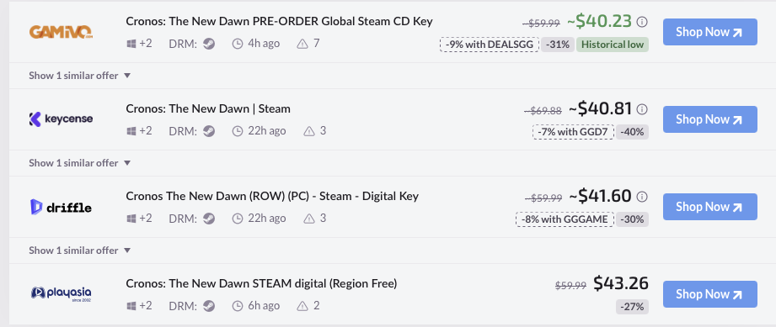Screen dimensions: 776x327
Task: Expand similar offer under the GAMIVO listing
Action: (79, 76)
